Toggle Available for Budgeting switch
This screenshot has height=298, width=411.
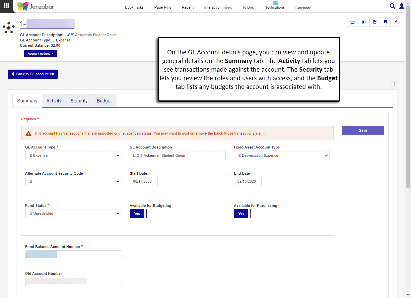pos(138,214)
